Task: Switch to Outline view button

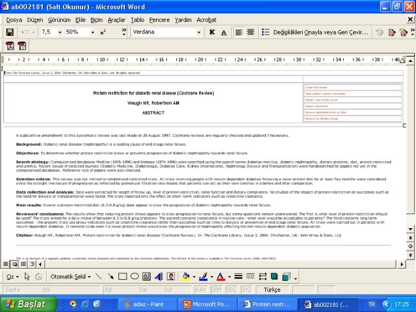Action: pyautogui.click(x=32, y=264)
